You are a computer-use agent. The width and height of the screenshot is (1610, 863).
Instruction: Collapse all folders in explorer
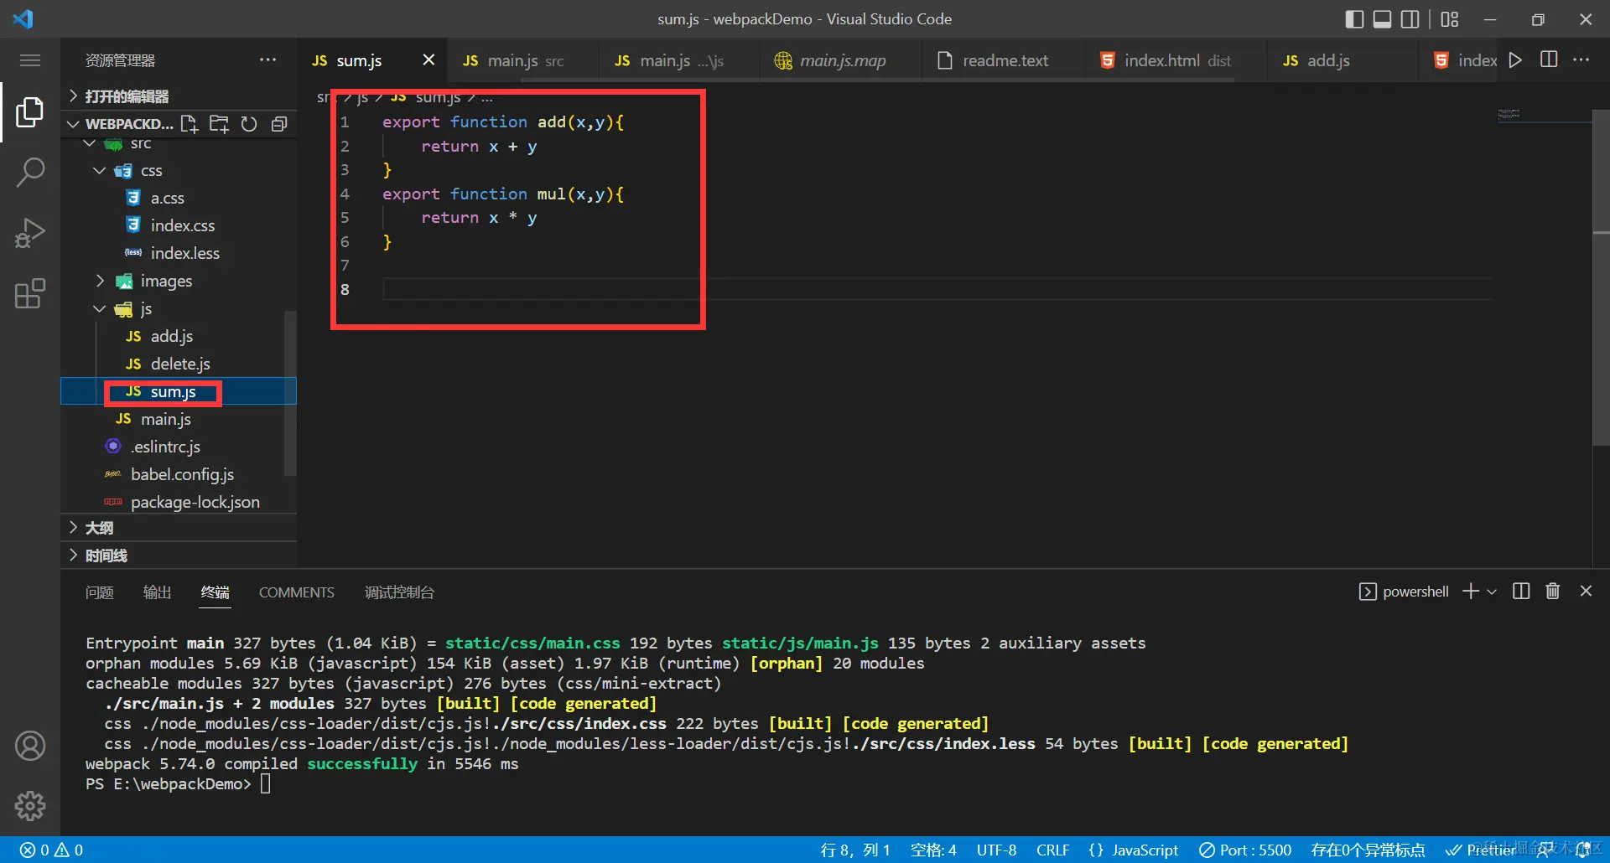(x=279, y=124)
